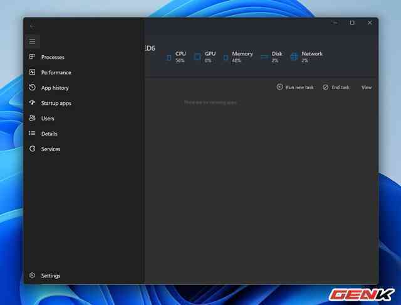Click the Network 2% label
Image resolution: width=401 pixels, height=305 pixels.
[312, 57]
